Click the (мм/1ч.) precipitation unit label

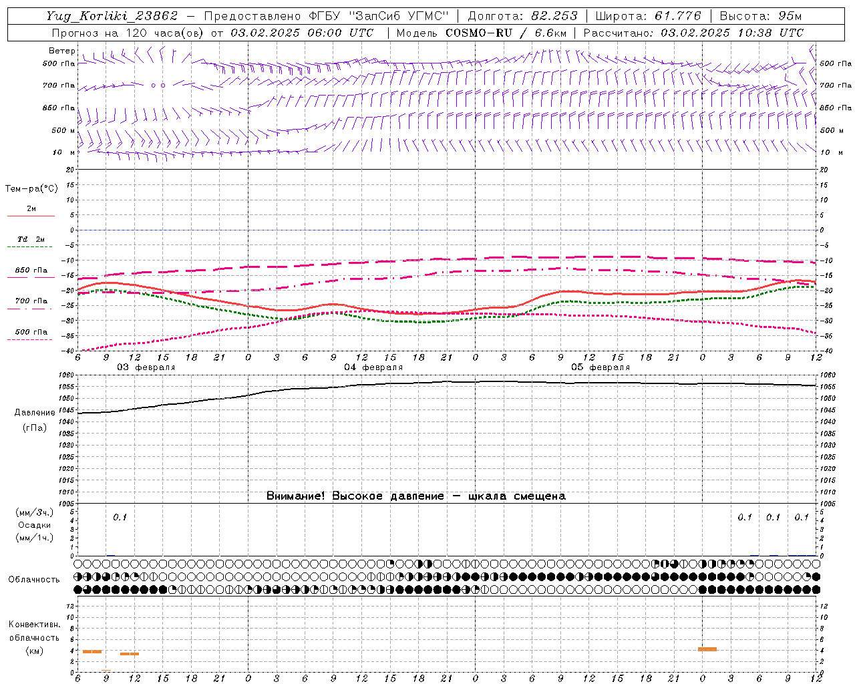[35, 538]
